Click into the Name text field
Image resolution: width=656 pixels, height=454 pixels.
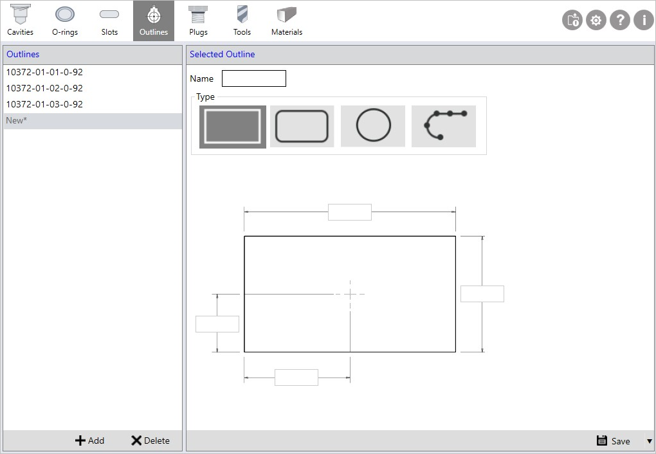coord(253,78)
